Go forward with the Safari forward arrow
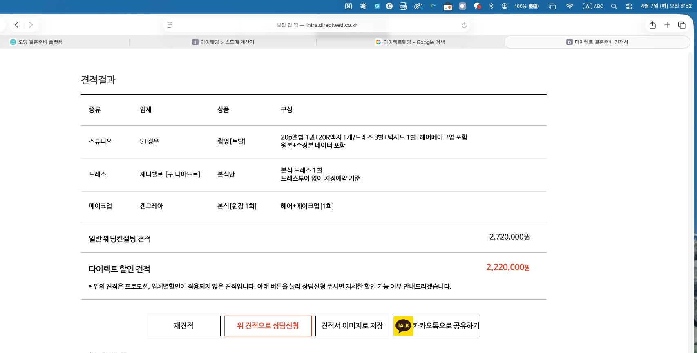The height and width of the screenshot is (353, 697). pos(31,25)
